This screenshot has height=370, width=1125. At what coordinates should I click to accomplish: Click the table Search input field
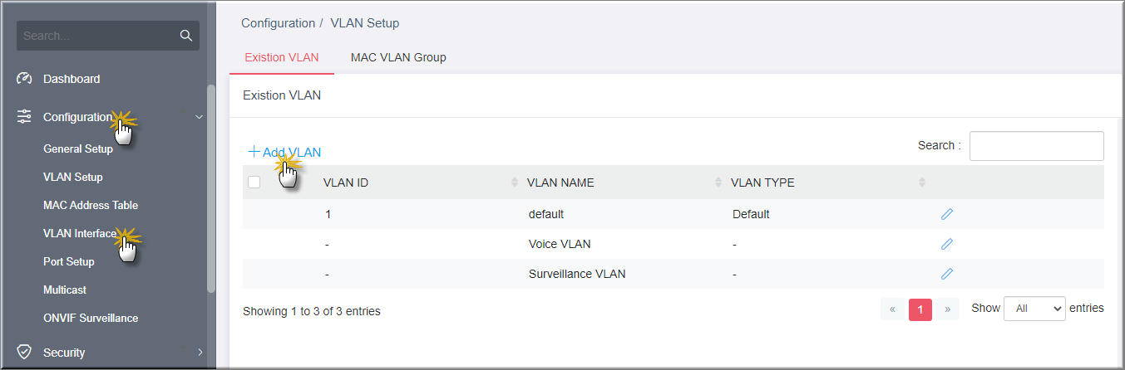pyautogui.click(x=1036, y=145)
